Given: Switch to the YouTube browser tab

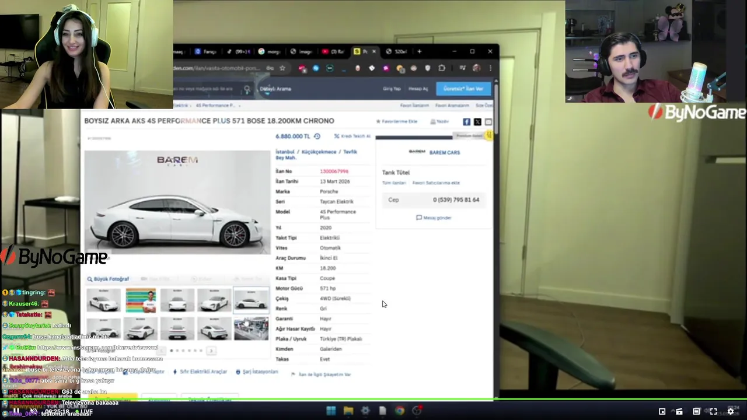Looking at the screenshot, I should pos(333,51).
